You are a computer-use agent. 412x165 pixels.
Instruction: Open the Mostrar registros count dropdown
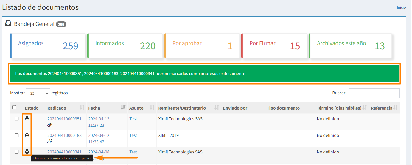click(x=38, y=93)
